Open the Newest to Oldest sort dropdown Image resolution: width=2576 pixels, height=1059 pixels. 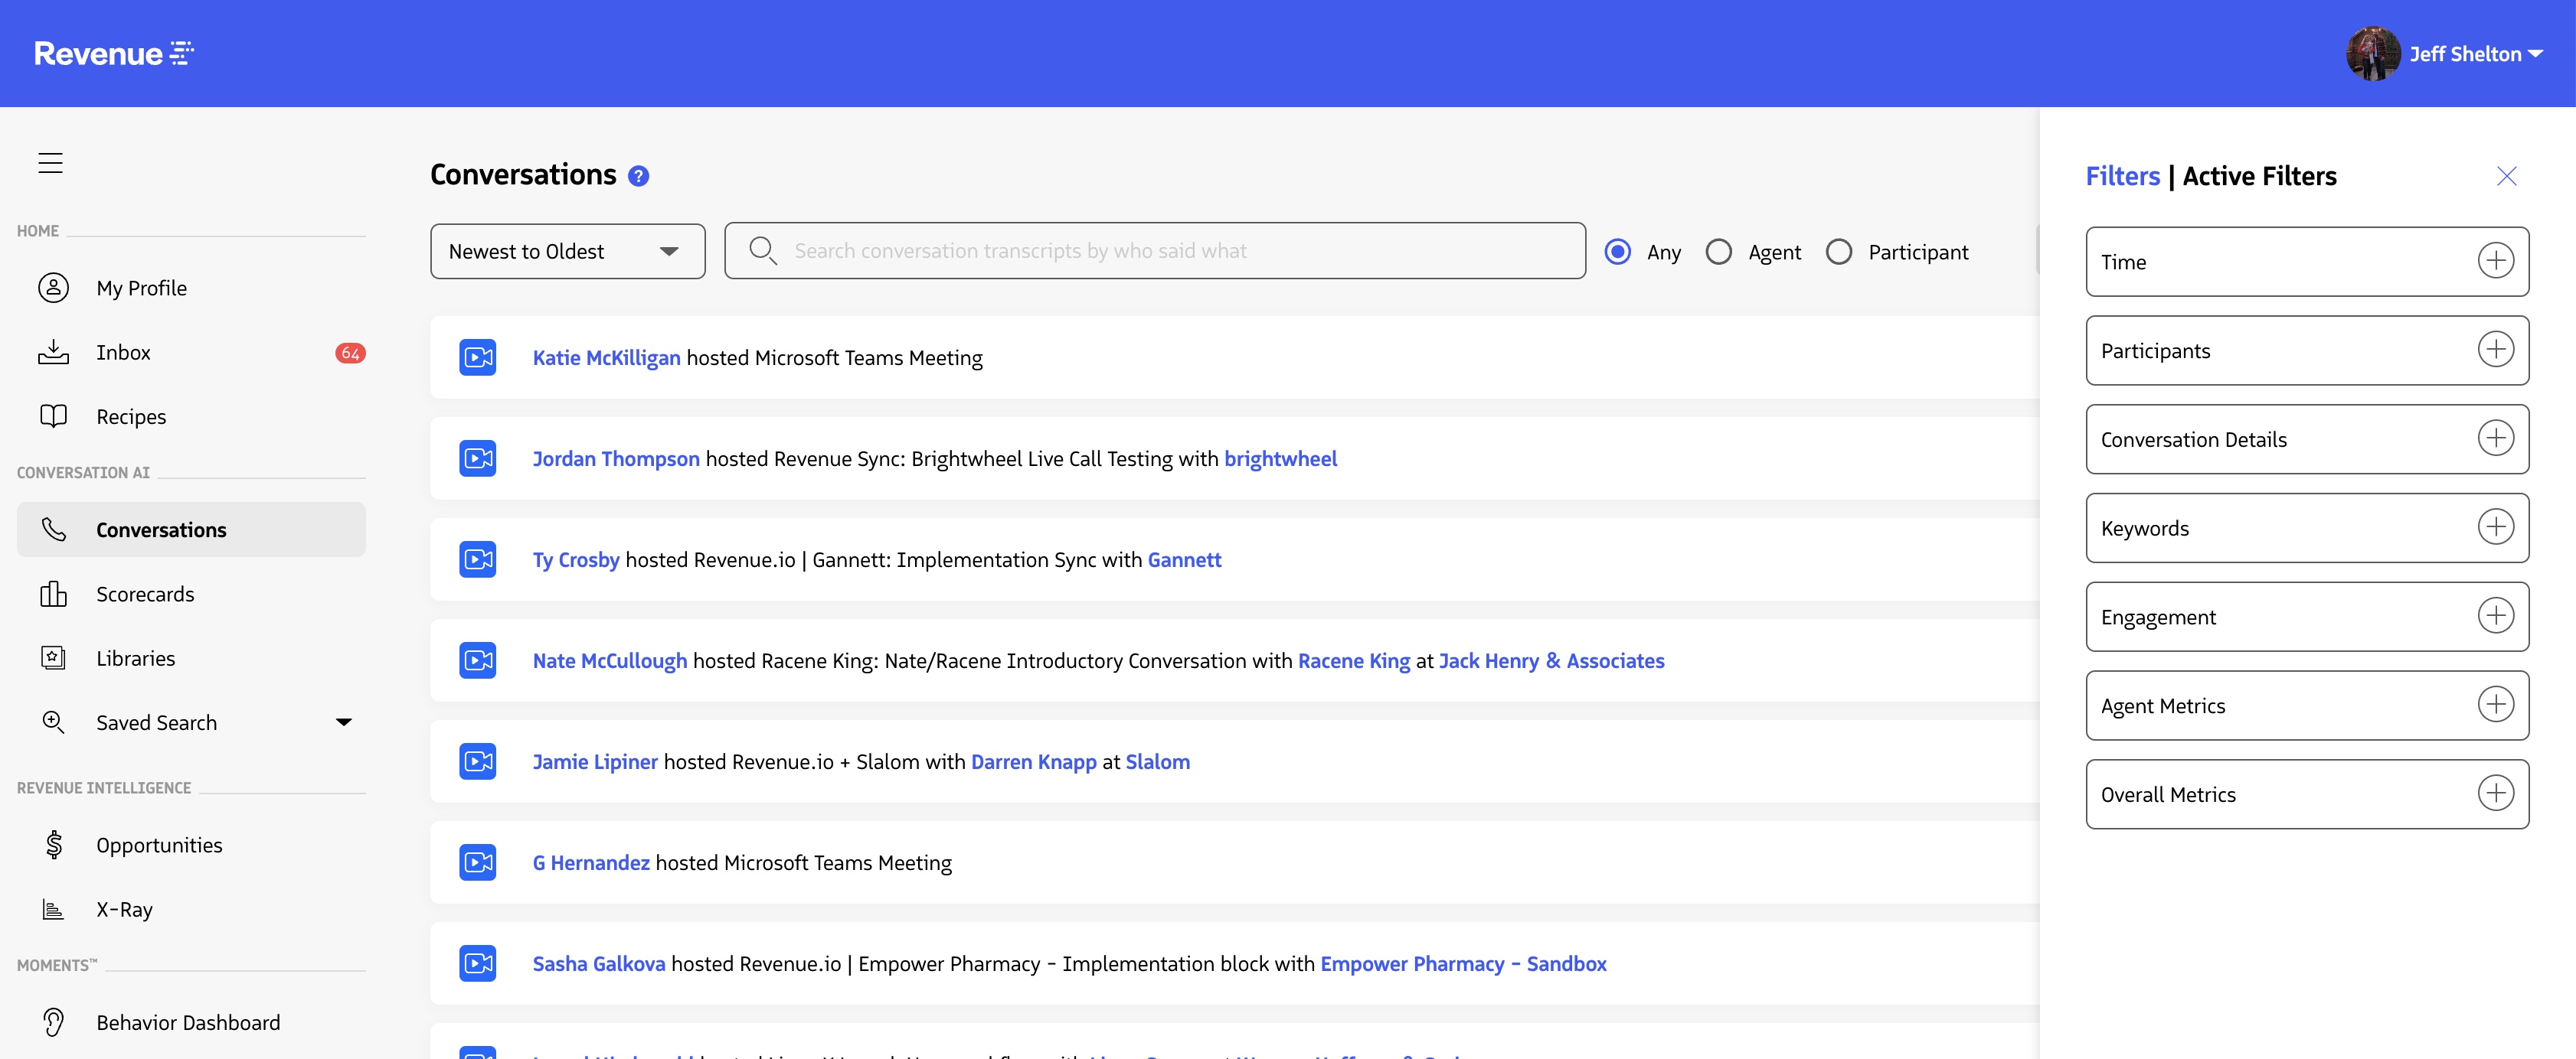[x=567, y=252]
